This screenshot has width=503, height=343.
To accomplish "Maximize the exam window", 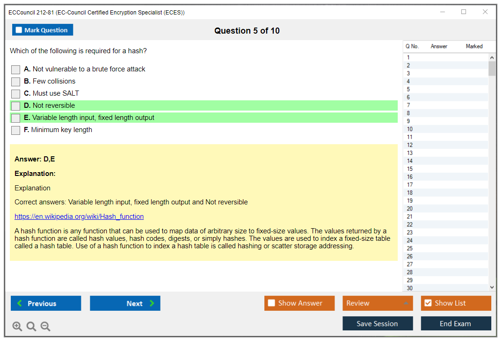I will (x=464, y=12).
